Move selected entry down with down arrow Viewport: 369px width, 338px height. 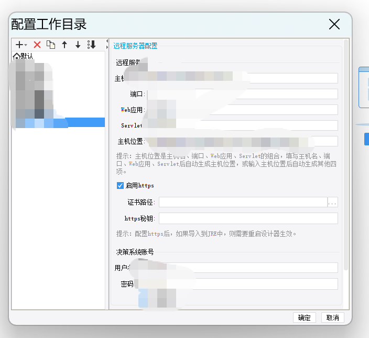pyautogui.click(x=78, y=45)
